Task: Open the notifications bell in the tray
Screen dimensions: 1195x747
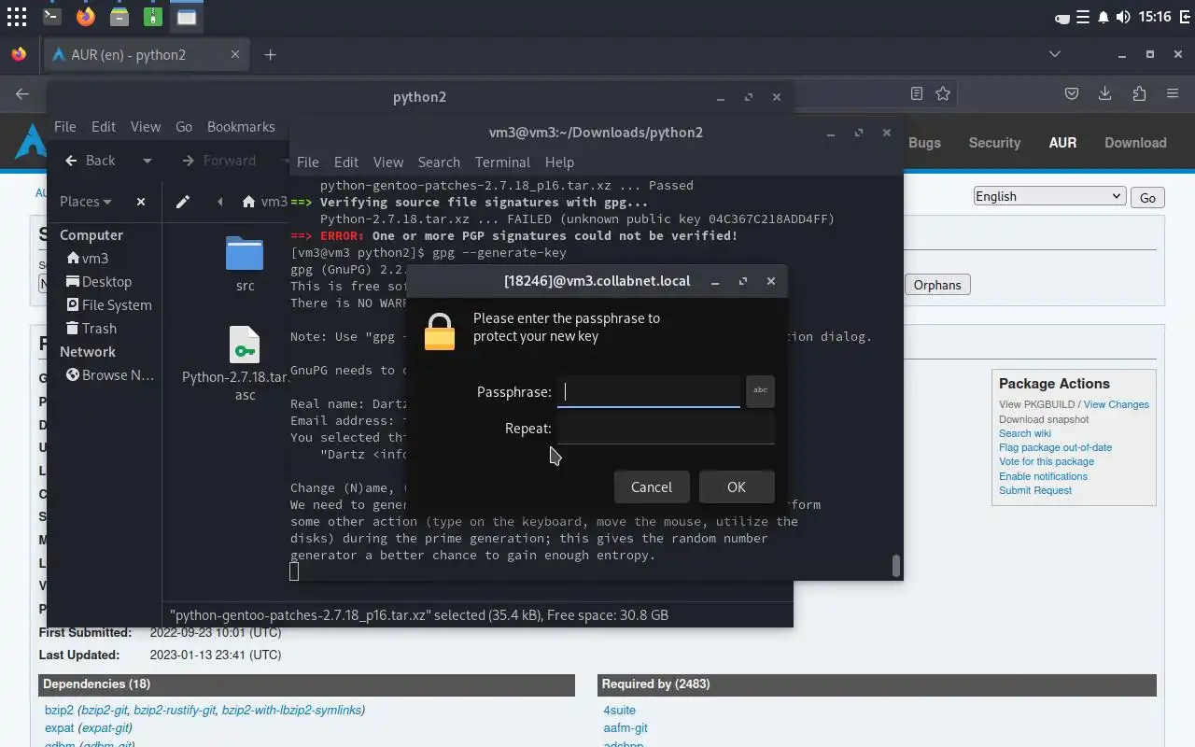Action: (1104, 17)
